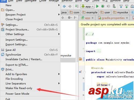
Task: Select Make File Read-only entry
Action: 30,88
